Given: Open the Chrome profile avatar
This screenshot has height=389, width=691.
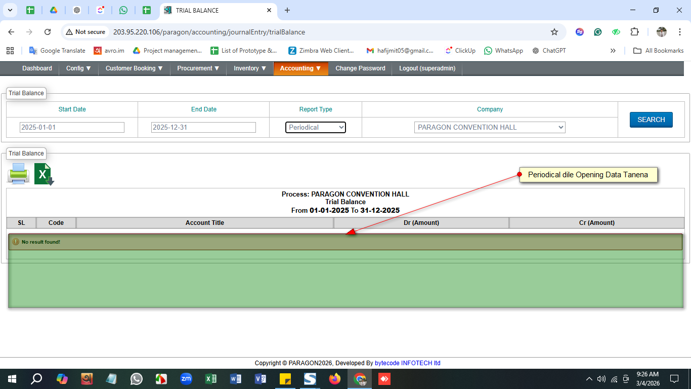Looking at the screenshot, I should click(x=662, y=32).
